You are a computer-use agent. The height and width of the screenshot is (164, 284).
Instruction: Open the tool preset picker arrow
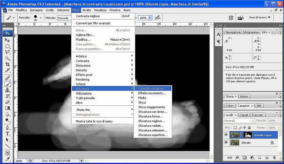coord(14,18)
